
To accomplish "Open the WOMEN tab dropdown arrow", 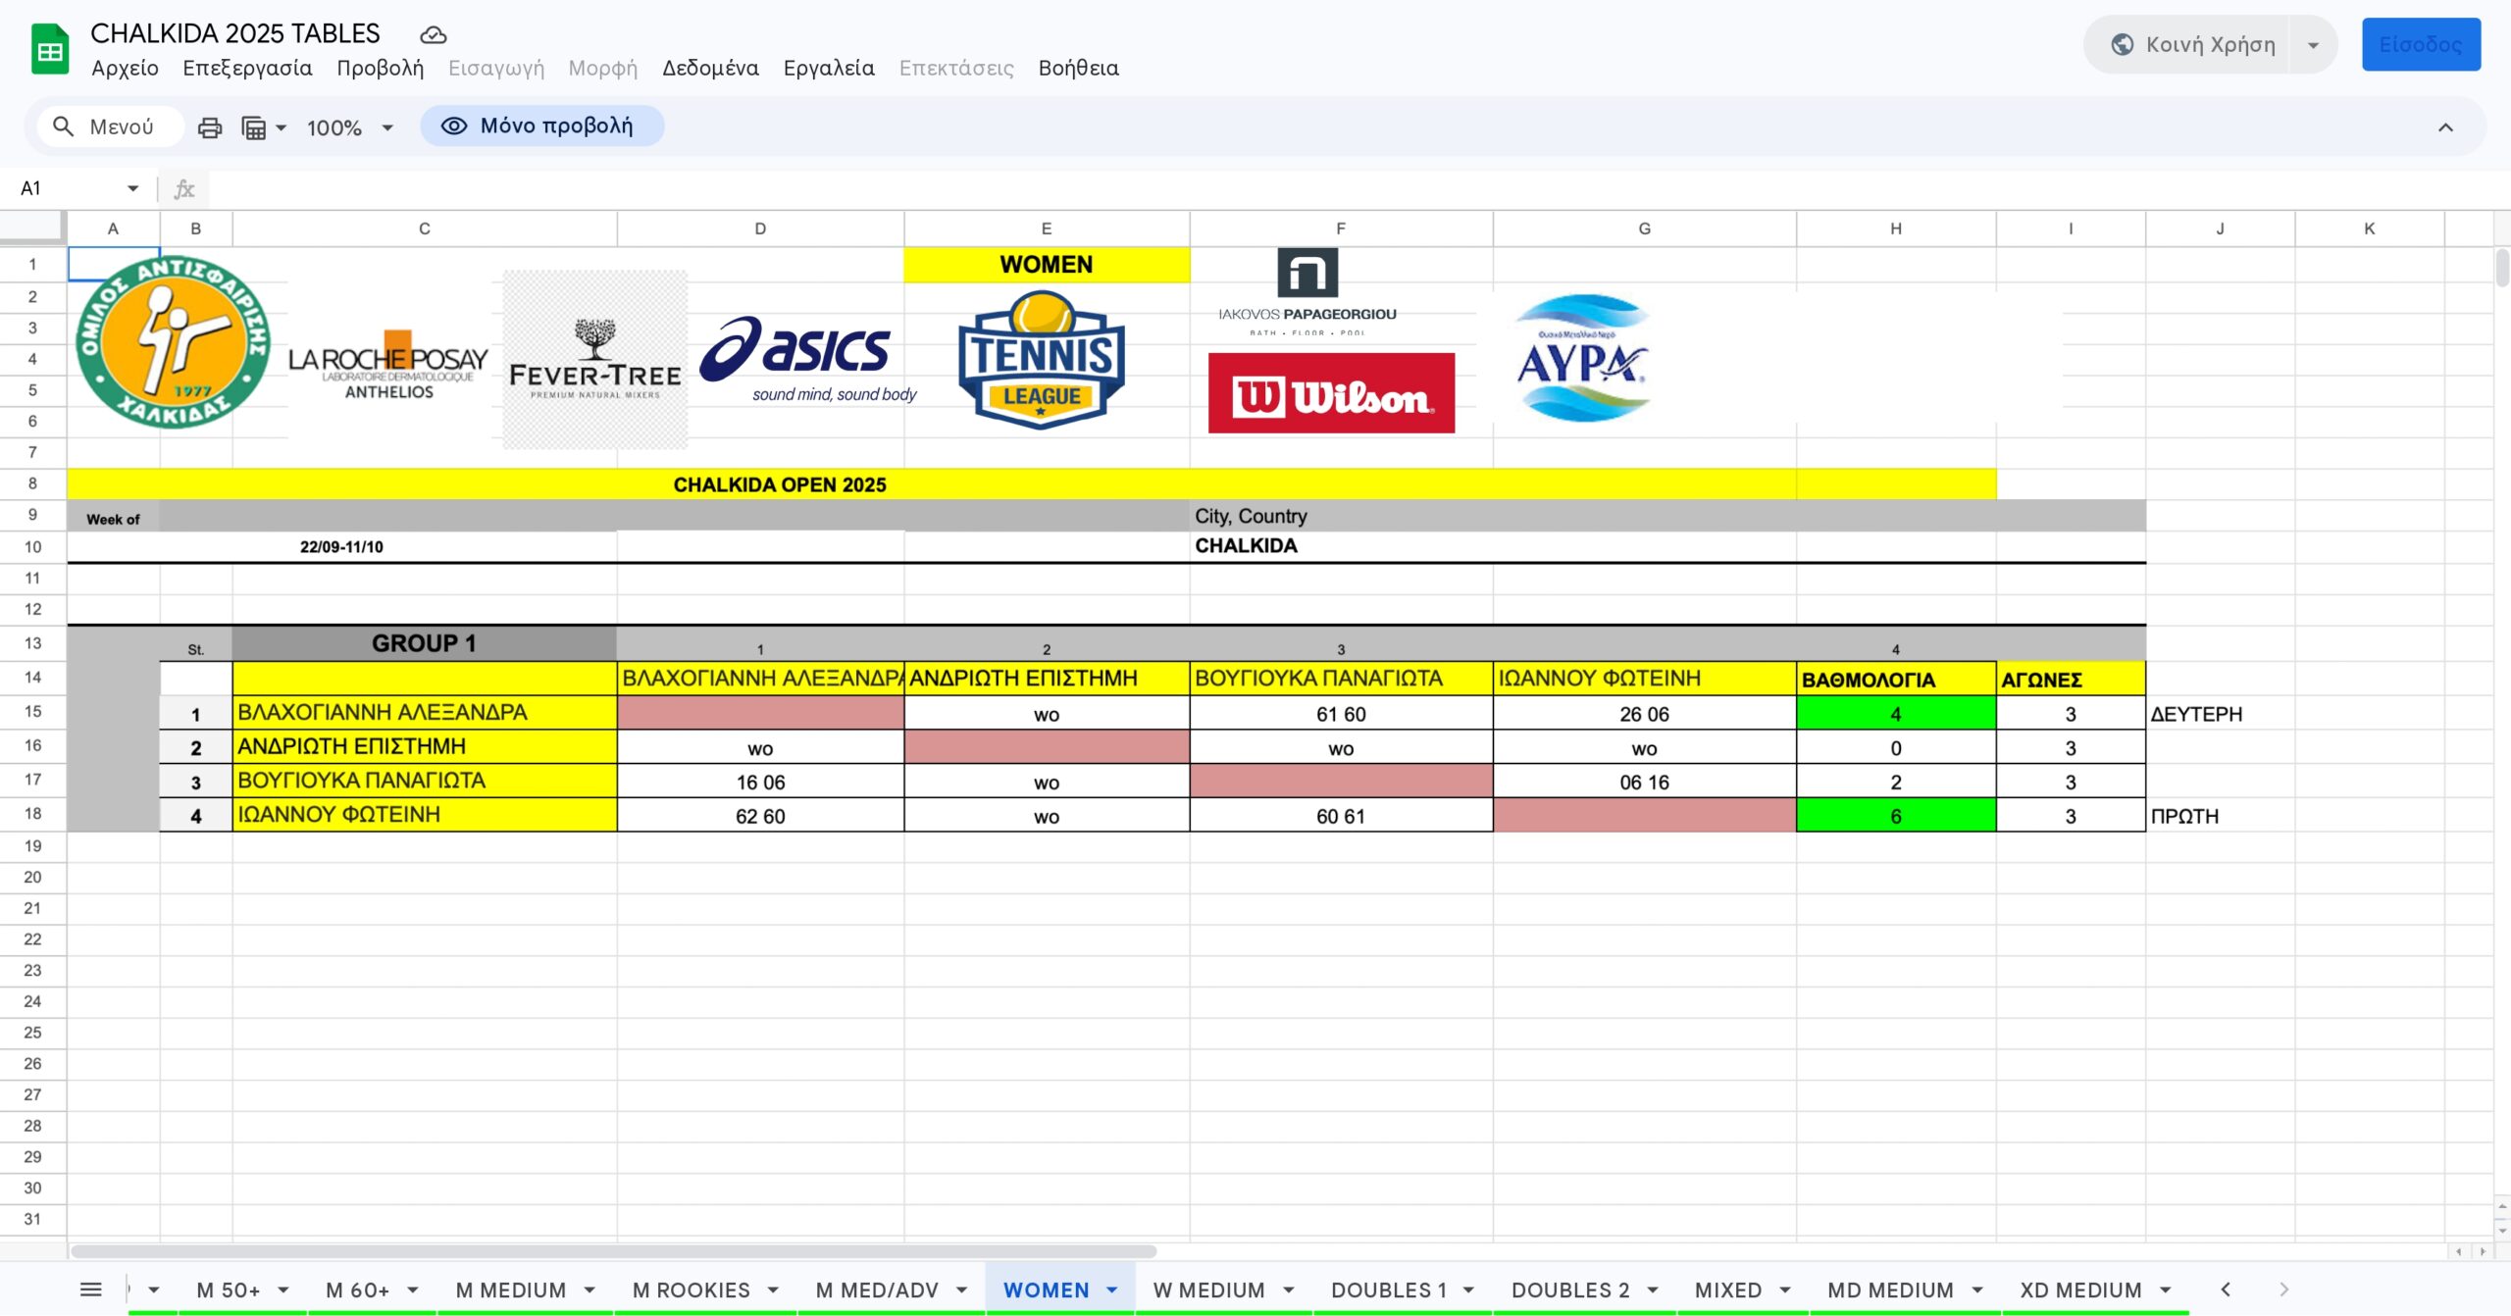I will [1112, 1290].
